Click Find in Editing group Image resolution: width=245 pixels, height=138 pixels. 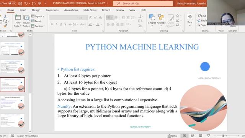click(x=202, y=16)
